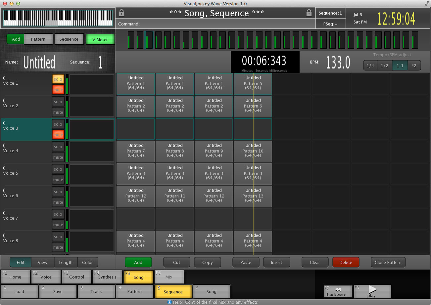Switch to the 4 Pattern sub-tab
The width and height of the screenshot is (431, 305).
[135, 291]
